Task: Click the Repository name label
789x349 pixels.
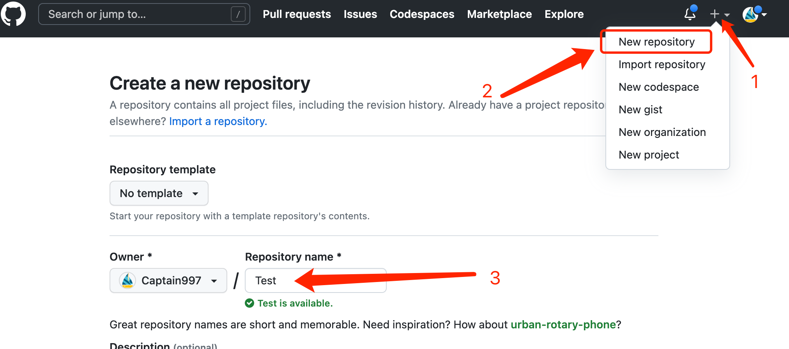Action: point(293,257)
